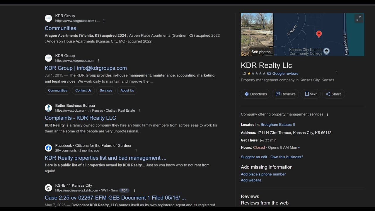Click Kansas City Kansas Community College map marker

pyautogui.click(x=326, y=52)
